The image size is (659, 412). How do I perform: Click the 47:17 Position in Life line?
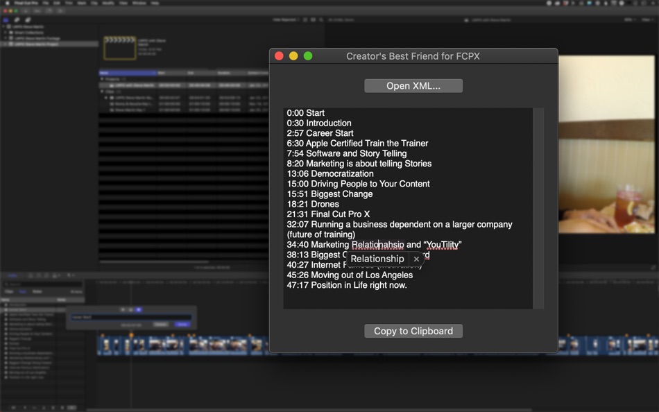[347, 285]
